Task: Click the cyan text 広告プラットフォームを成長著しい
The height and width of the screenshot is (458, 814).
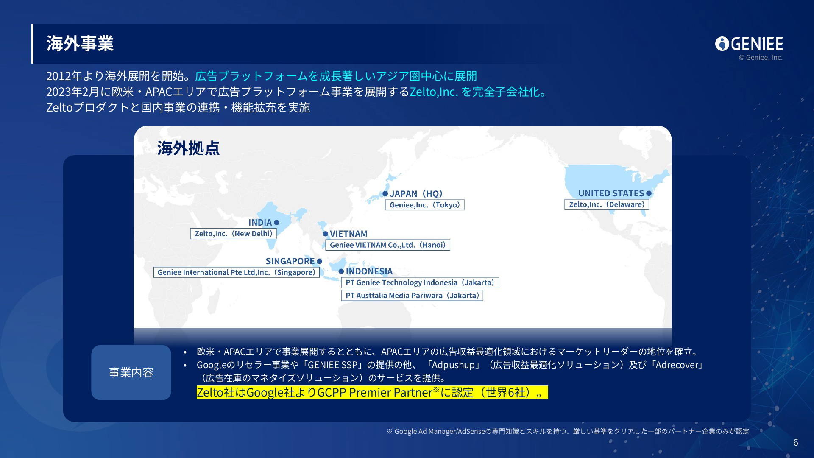Action: point(336,76)
